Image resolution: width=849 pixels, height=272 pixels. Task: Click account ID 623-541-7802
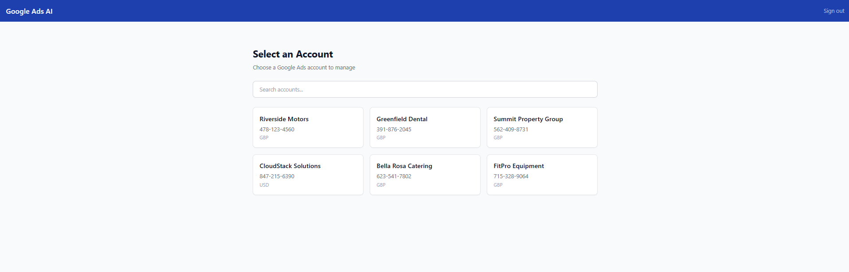click(394, 176)
